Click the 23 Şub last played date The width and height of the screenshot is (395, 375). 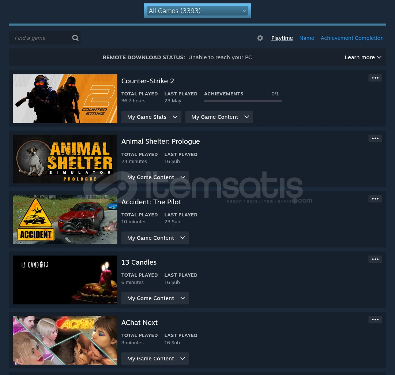pyautogui.click(x=172, y=222)
